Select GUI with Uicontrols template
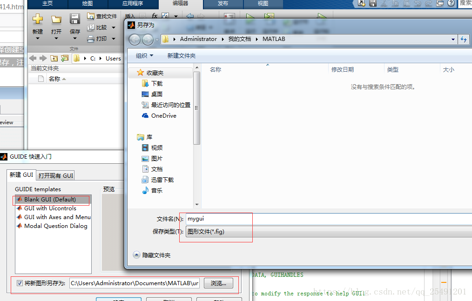Viewport: 472px width, 301px height. (53, 208)
